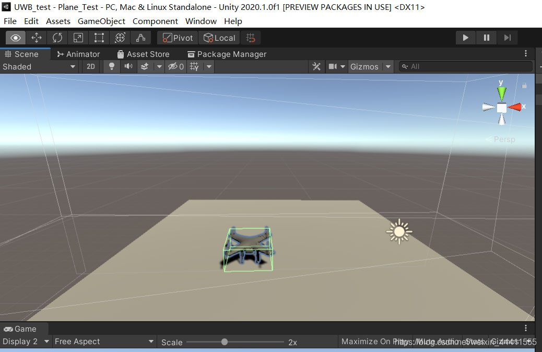Open the Free Aspect dropdown
Viewport: 542px width, 352px height.
104,342
